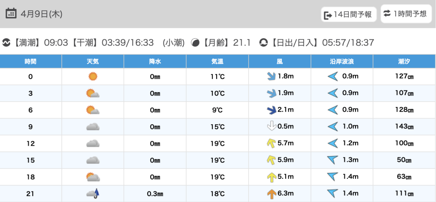Select the 沿岸波浪 column header
Image resolution: width=436 pixels, height=202 pixels.
342,62
